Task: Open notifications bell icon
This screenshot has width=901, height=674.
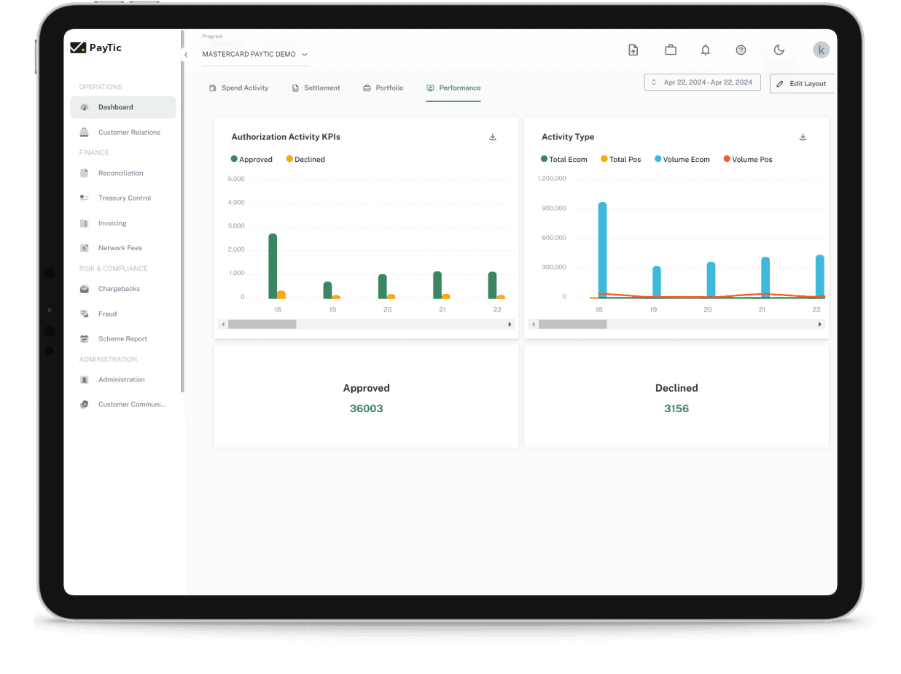Action: 705,50
